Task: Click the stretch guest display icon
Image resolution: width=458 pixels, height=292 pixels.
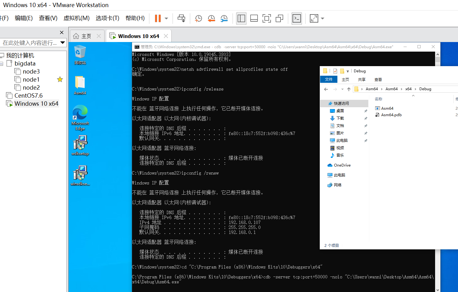Action: click(x=314, y=19)
